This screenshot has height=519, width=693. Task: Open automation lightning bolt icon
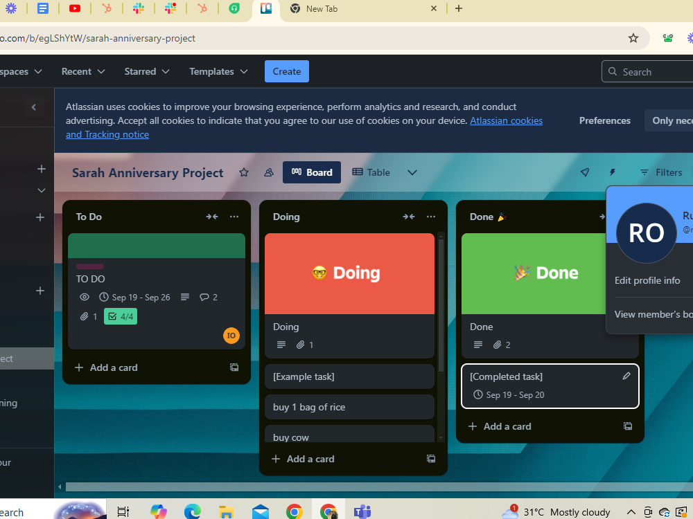(613, 172)
